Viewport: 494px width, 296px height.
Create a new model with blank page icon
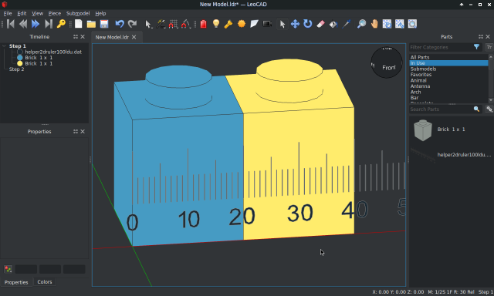tap(79, 24)
